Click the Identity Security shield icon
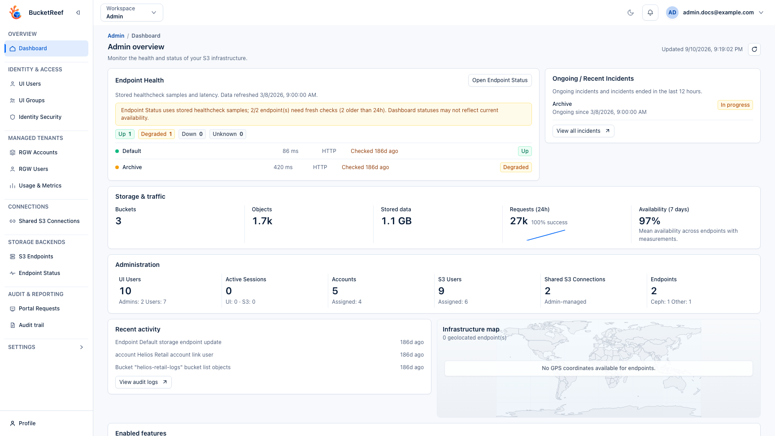The image size is (775, 436). point(13,117)
